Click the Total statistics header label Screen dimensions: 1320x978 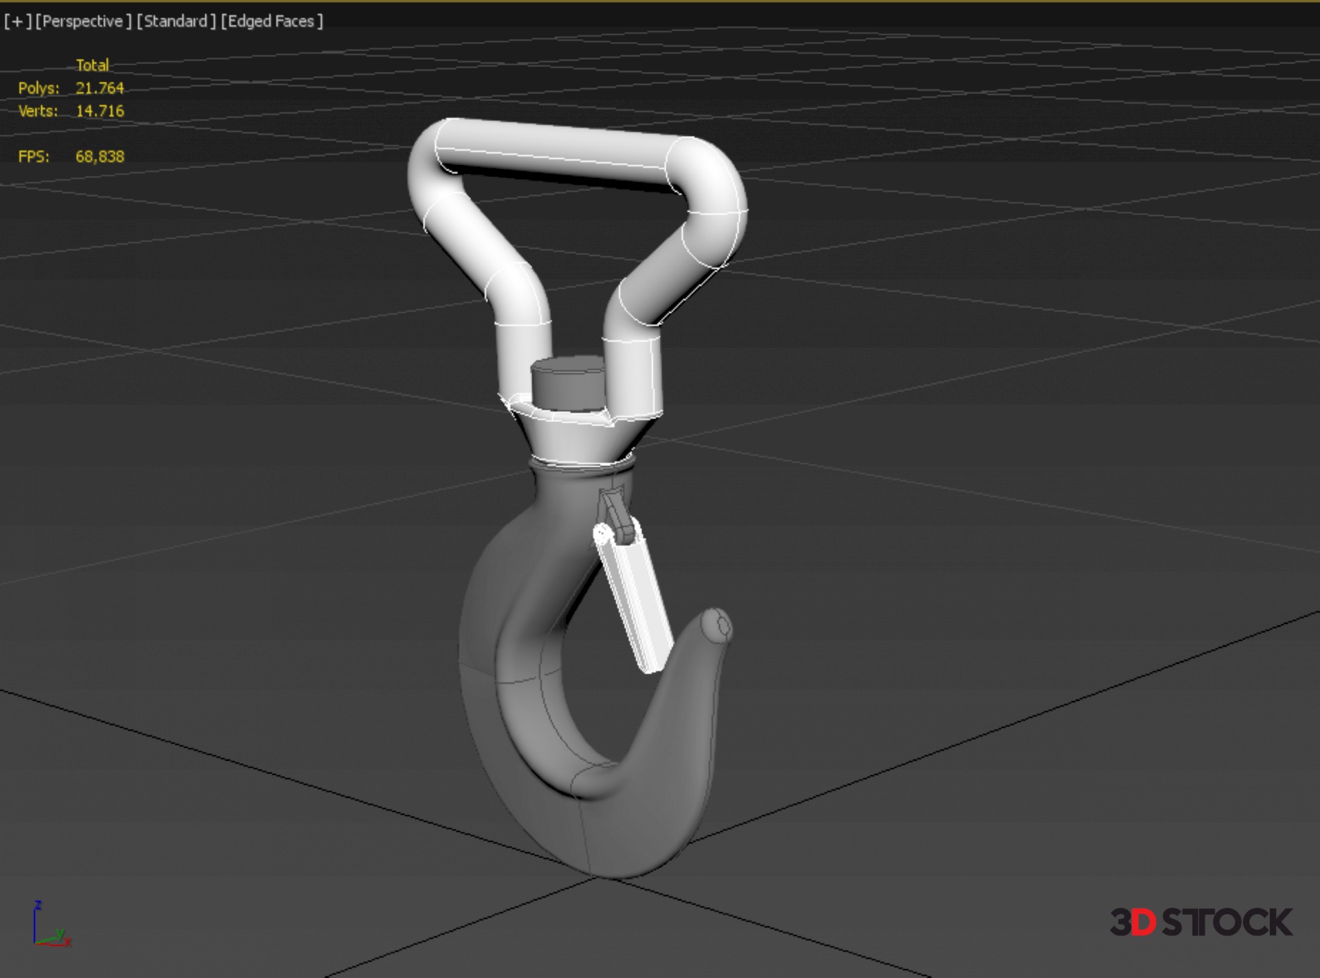tap(92, 65)
